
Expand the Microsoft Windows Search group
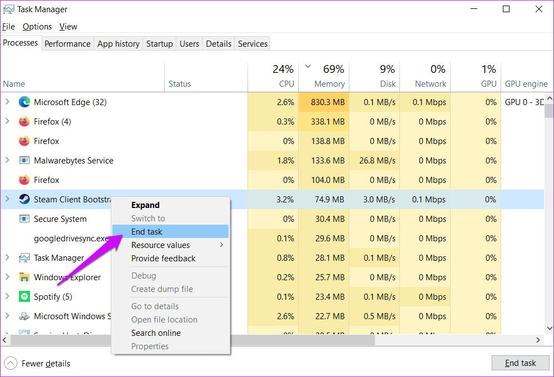[7, 316]
